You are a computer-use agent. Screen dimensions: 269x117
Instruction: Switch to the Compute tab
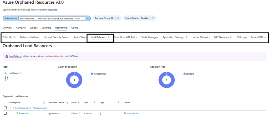point(21,28)
